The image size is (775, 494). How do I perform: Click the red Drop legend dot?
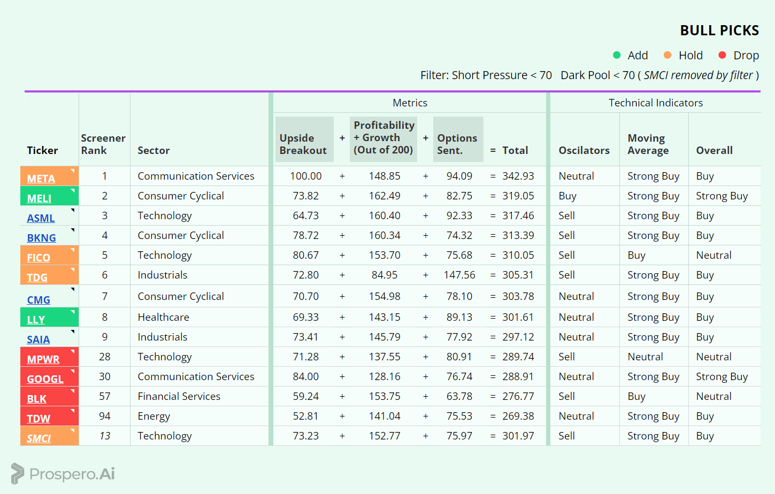click(723, 55)
